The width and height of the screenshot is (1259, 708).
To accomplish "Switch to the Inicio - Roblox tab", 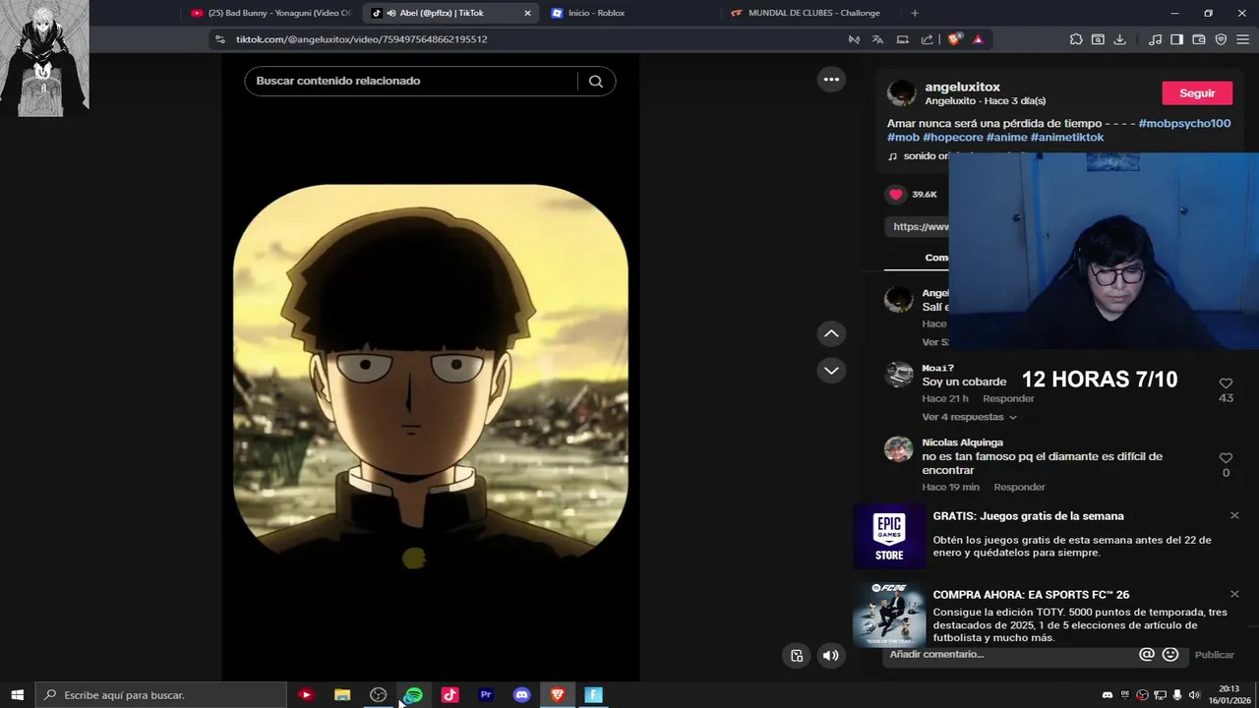I will [629, 13].
